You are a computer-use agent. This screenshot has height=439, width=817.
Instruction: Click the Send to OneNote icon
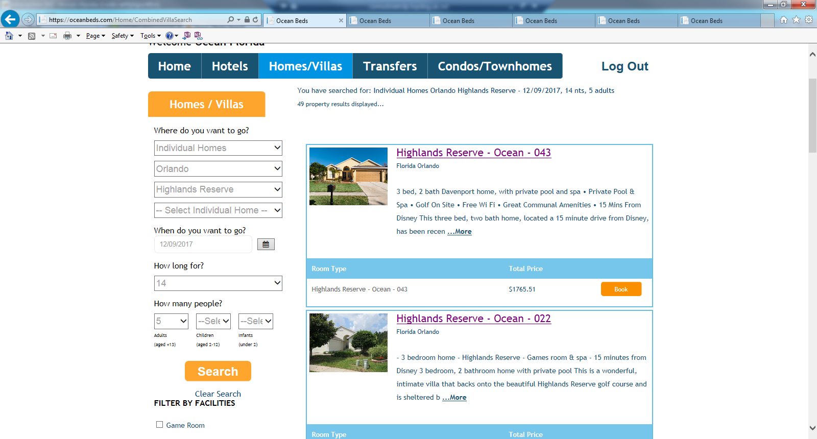tap(187, 36)
